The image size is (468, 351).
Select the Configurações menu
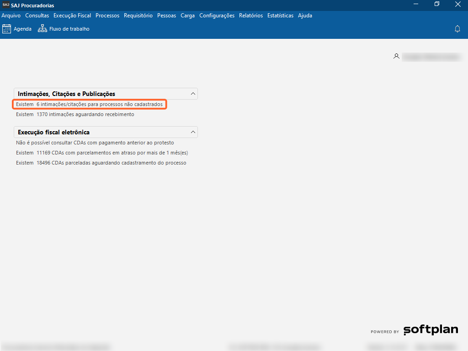point(217,16)
